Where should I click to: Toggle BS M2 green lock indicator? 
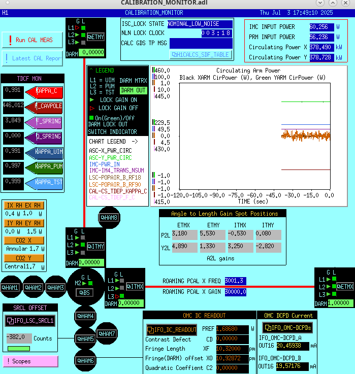coord(90,283)
